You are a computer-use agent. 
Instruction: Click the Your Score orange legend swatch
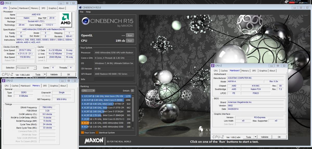pyautogui.click(x=82, y=133)
